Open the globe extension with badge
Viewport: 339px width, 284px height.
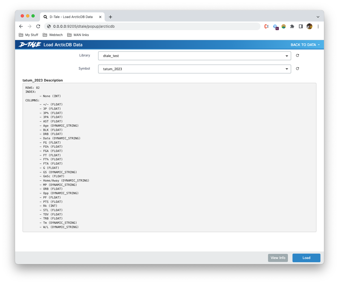click(x=275, y=27)
